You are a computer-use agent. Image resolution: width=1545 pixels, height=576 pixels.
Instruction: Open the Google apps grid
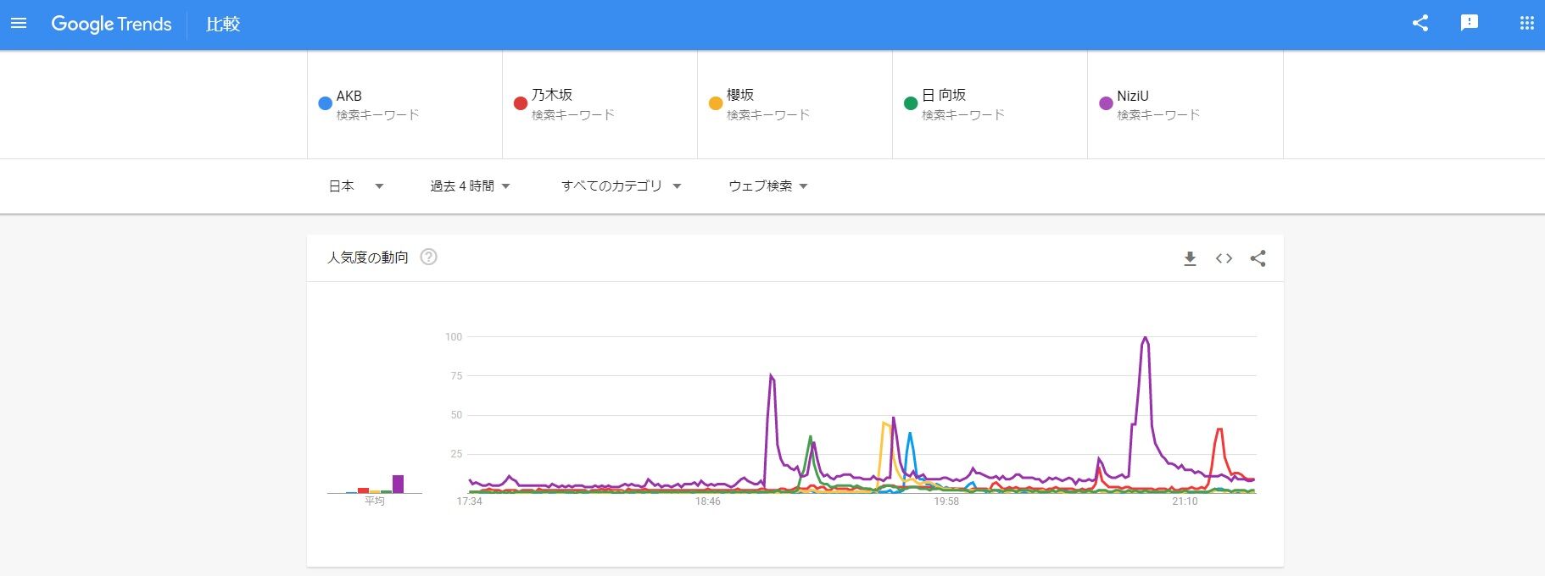1526,24
